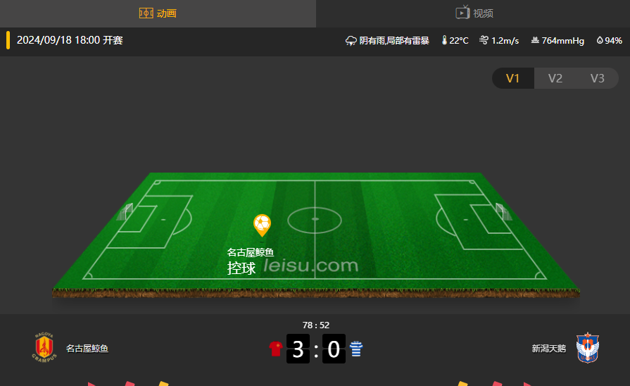Image resolution: width=630 pixels, height=386 pixels.
Task: Click the humidity droplet icon
Action: 600,40
